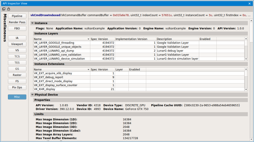Click DISCRETE_GPU device type value

[x=135, y=105]
